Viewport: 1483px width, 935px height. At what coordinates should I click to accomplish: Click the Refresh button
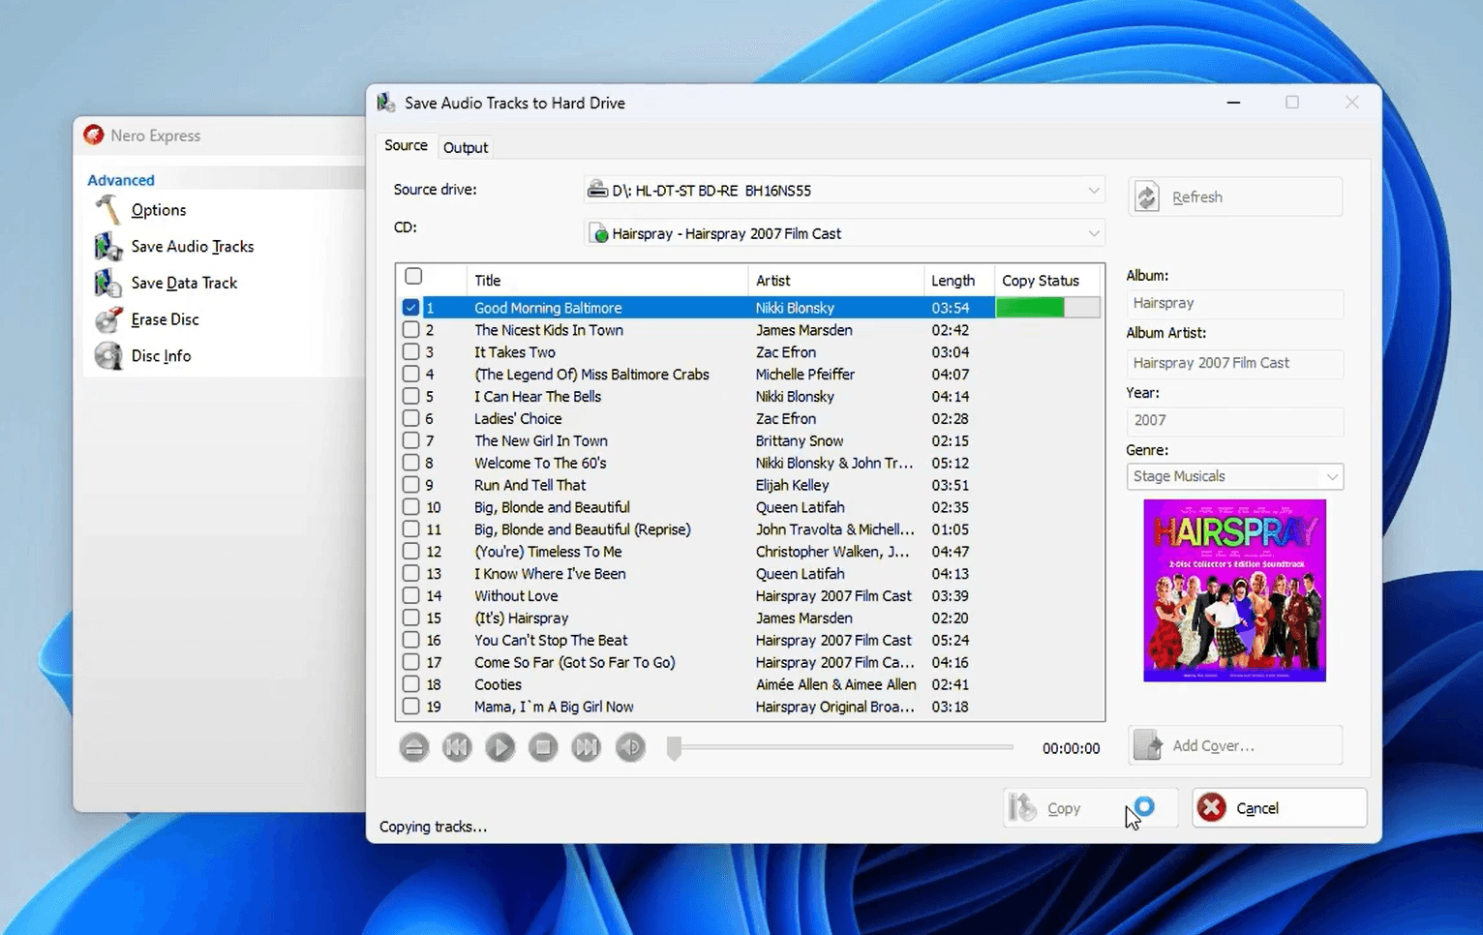tap(1235, 196)
